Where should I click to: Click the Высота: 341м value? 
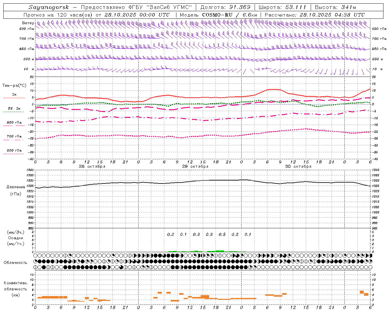(335, 7)
